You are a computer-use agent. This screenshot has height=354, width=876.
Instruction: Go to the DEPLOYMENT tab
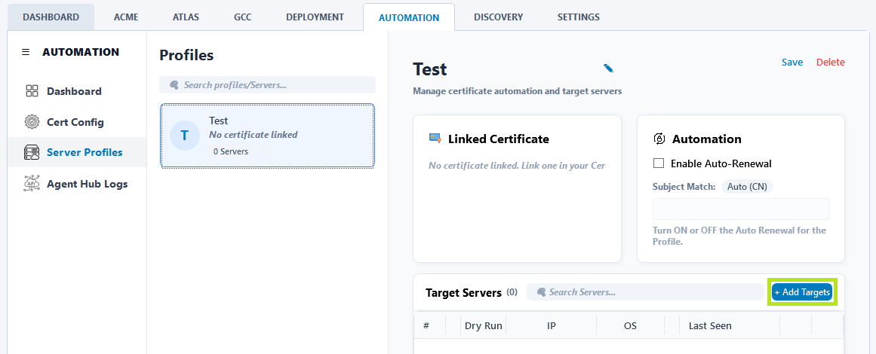[315, 17]
